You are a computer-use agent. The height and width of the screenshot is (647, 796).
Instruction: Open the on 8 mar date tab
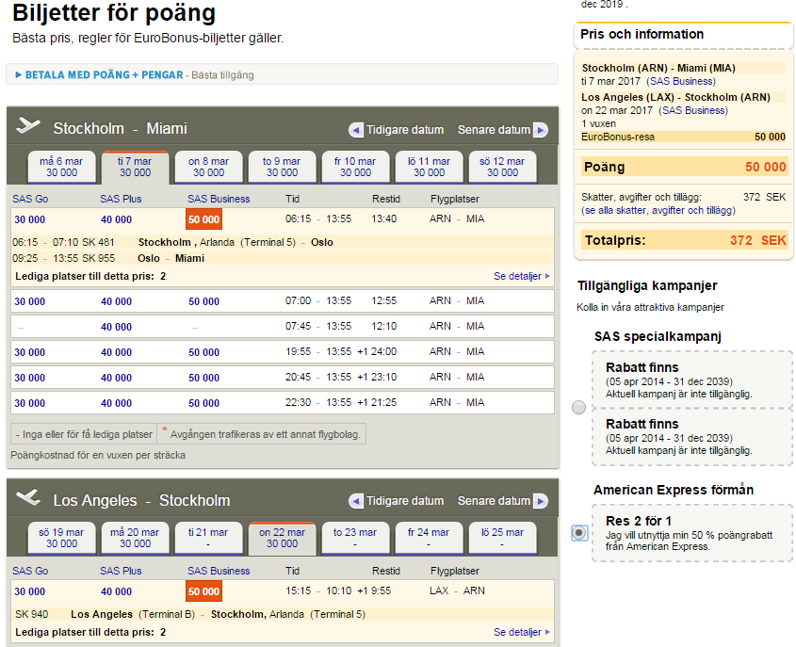pyautogui.click(x=208, y=167)
